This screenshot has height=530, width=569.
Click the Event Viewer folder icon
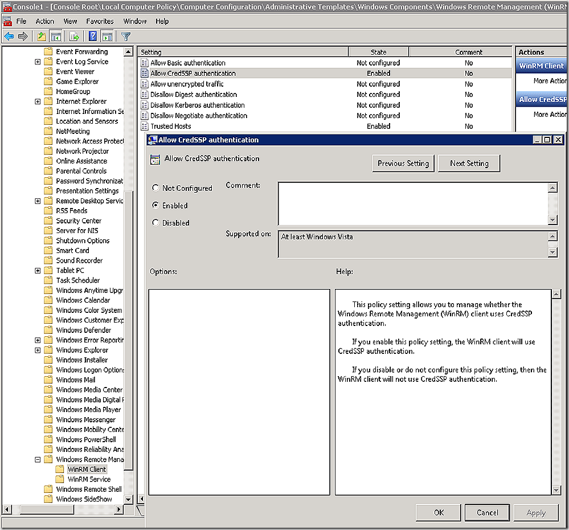pyautogui.click(x=48, y=71)
